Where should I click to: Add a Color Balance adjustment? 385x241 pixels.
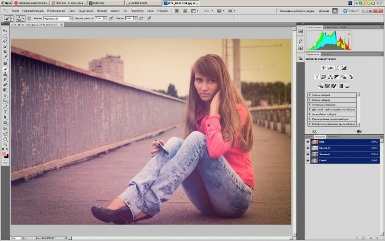(x=330, y=77)
